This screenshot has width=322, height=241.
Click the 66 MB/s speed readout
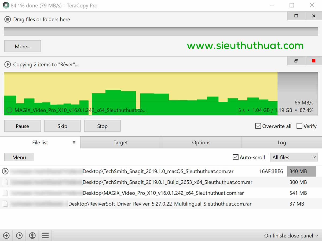click(304, 103)
